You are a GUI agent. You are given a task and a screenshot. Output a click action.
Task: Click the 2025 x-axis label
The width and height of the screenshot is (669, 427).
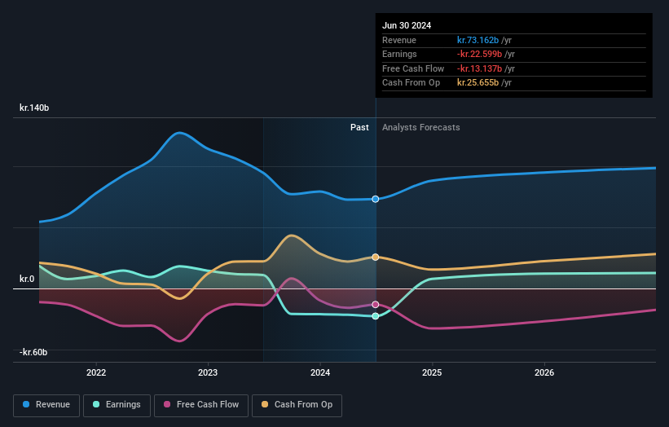pyautogui.click(x=432, y=373)
